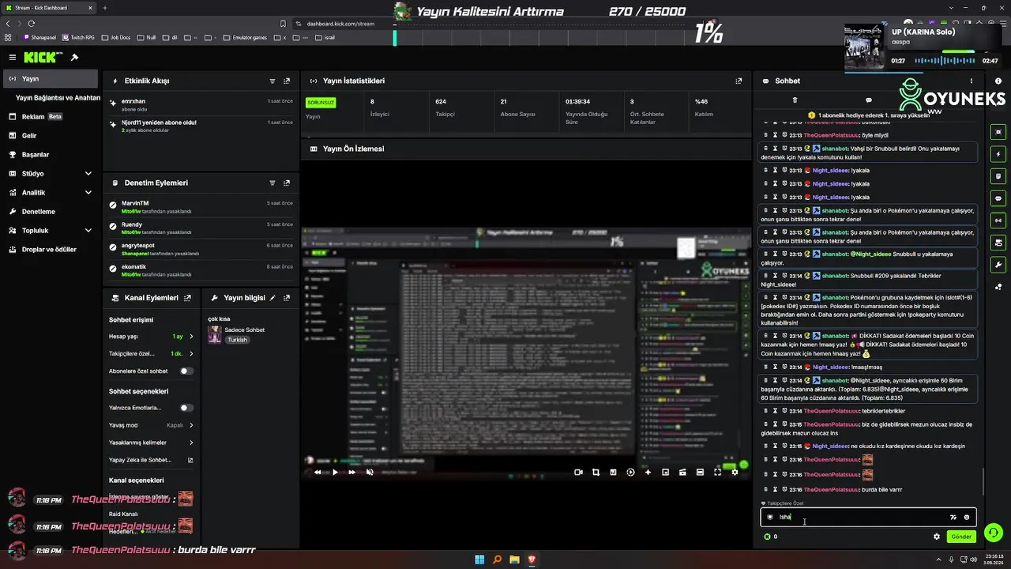This screenshot has height=569, width=1011.
Task: Click the KICK logo
Action: [39, 58]
